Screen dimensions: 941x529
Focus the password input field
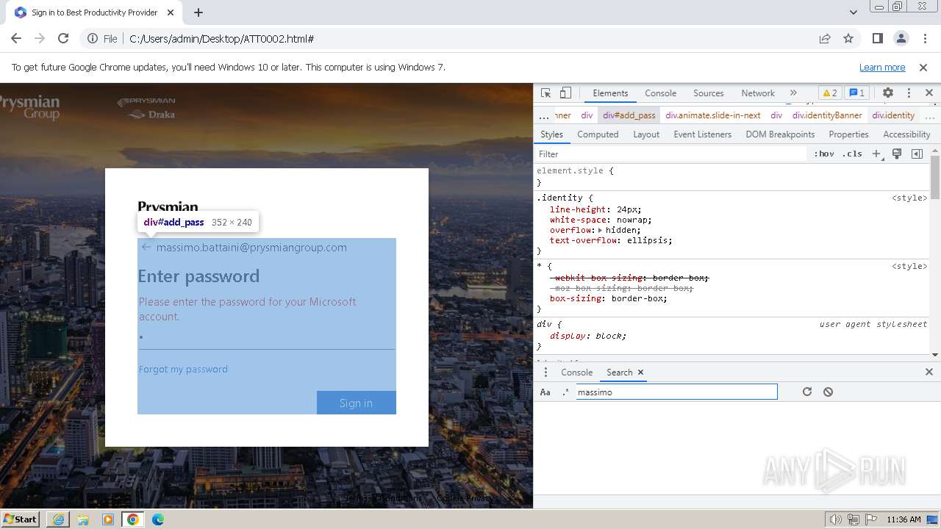tap(267, 338)
